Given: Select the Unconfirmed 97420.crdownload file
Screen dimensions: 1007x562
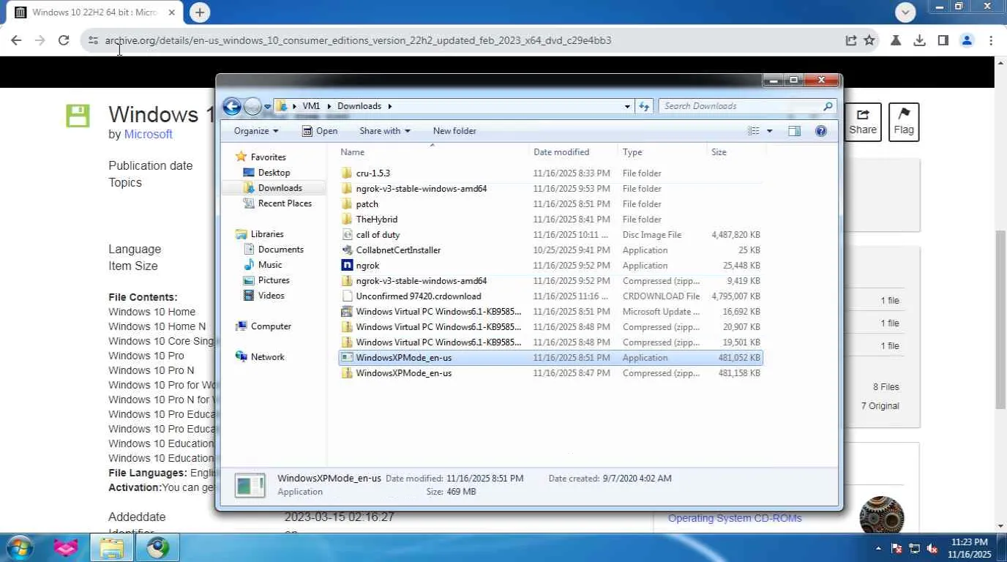Looking at the screenshot, I should [x=550, y=296].
